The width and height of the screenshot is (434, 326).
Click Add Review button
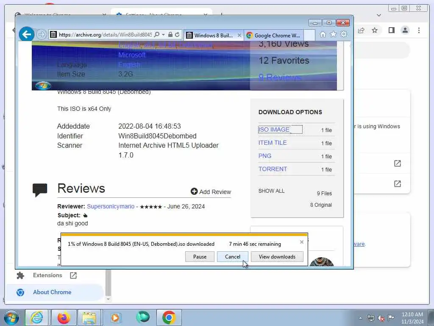tap(211, 191)
